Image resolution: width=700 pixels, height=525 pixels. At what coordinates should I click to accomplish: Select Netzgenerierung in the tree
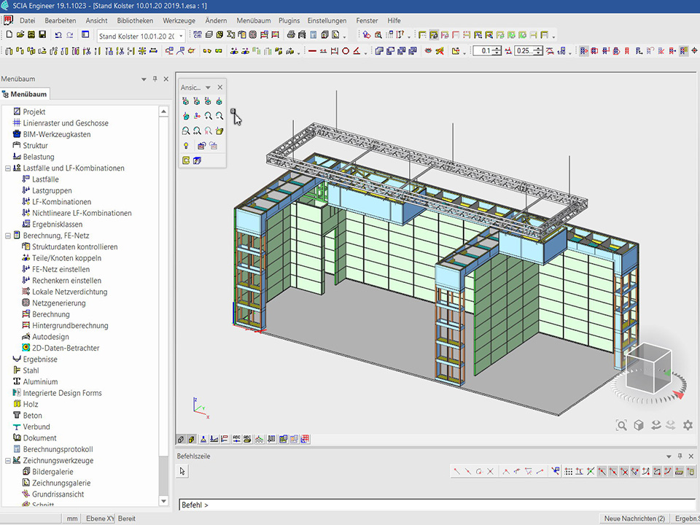(x=58, y=303)
